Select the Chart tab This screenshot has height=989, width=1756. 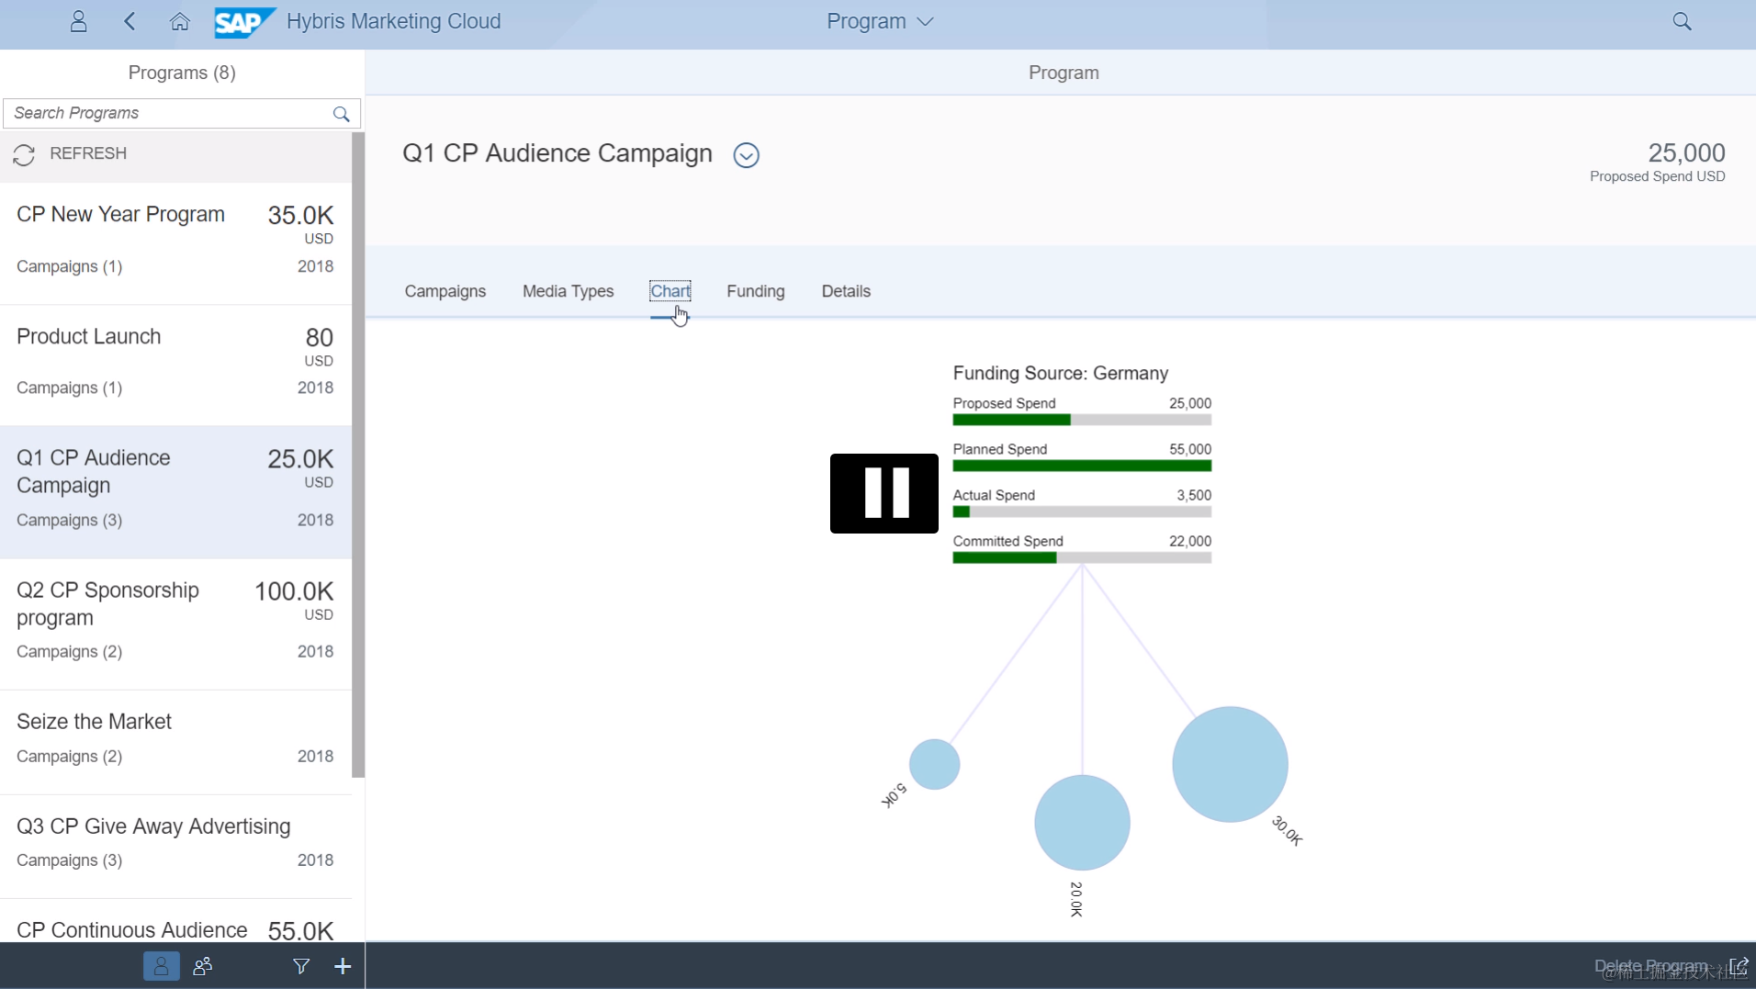(x=670, y=291)
